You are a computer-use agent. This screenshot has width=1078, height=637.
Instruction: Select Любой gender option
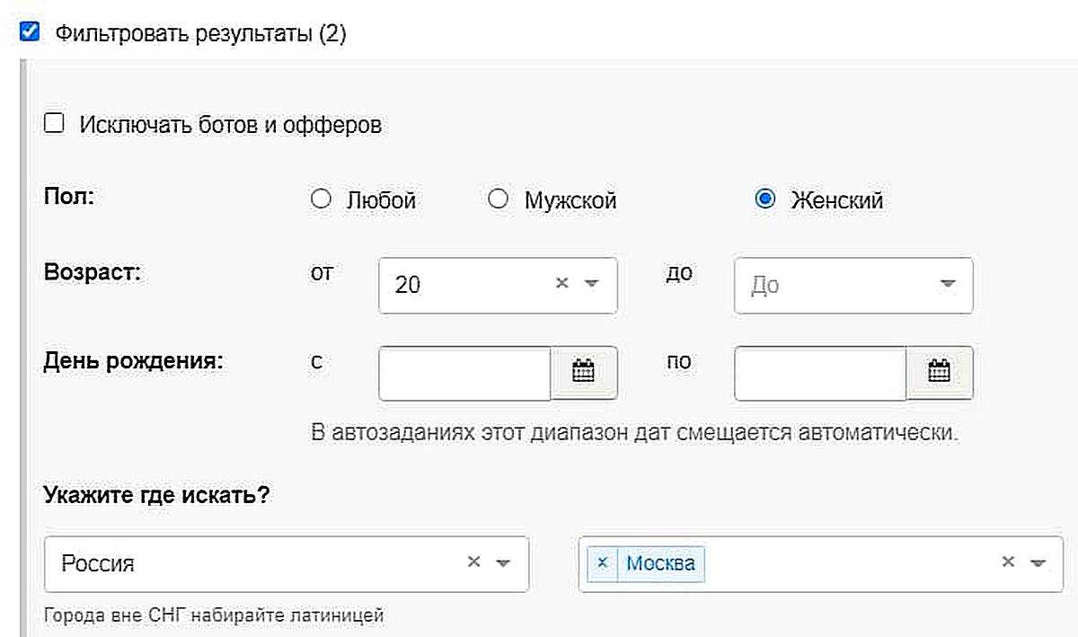pyautogui.click(x=321, y=199)
